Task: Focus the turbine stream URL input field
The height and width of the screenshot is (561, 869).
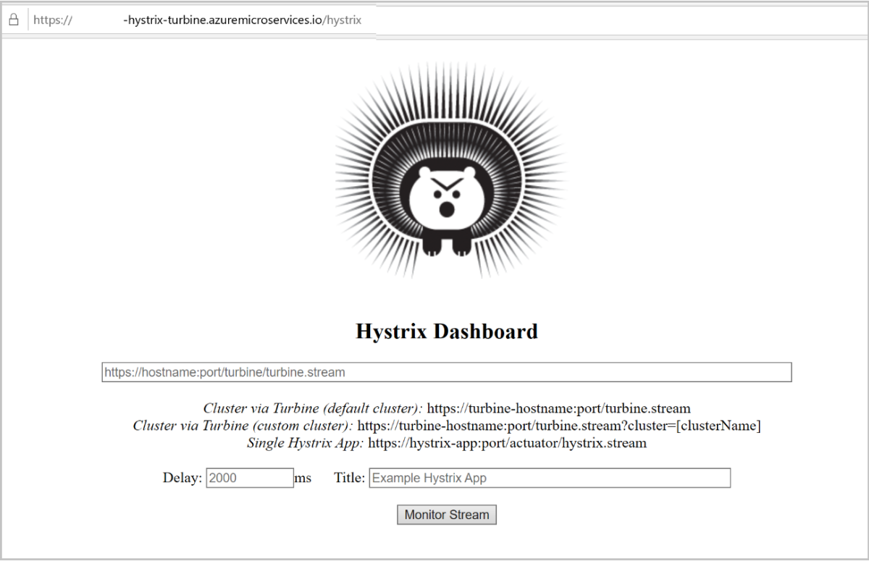Action: pyautogui.click(x=447, y=372)
